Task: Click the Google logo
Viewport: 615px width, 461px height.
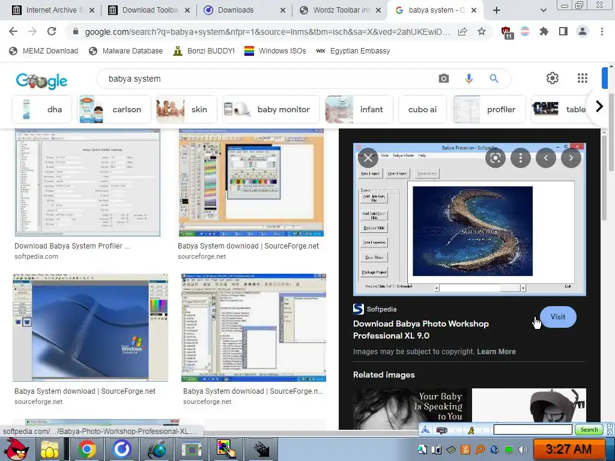Action: (x=41, y=81)
